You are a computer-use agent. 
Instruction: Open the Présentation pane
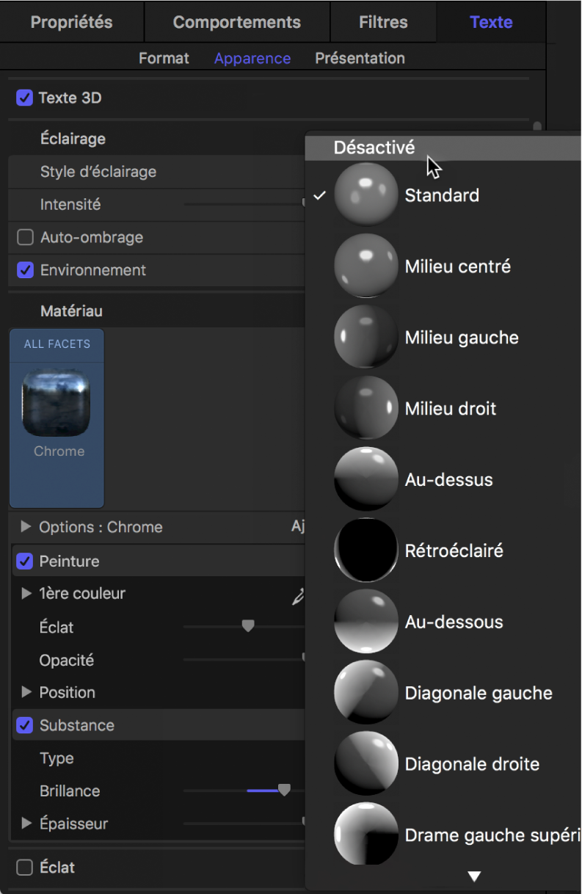point(360,58)
